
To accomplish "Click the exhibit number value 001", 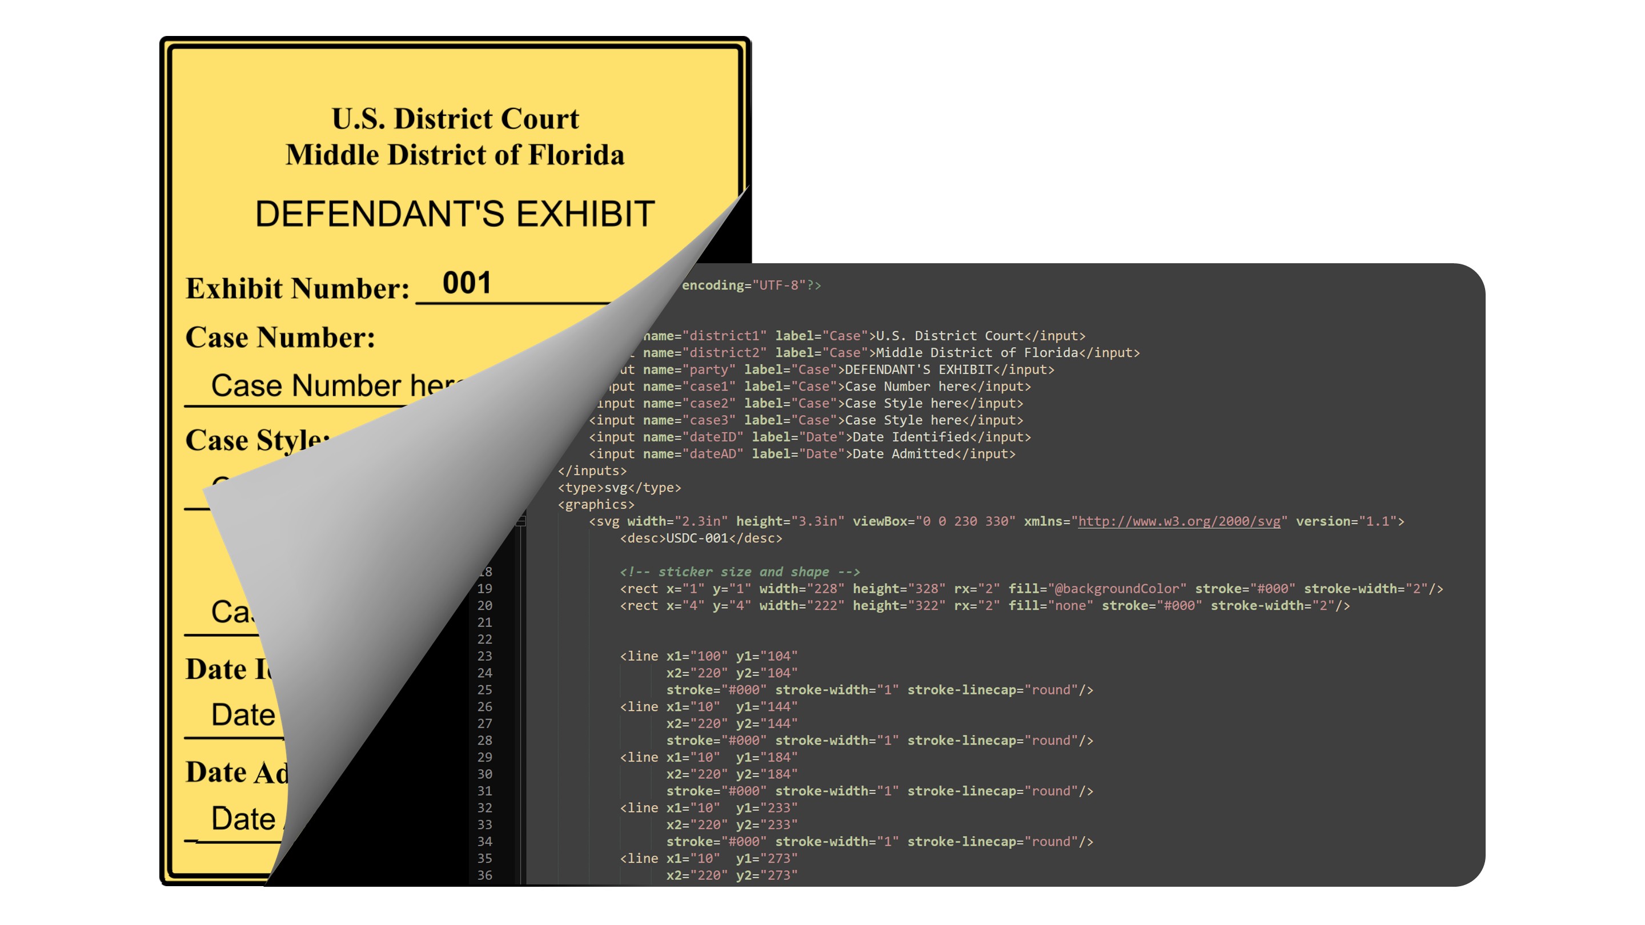I will click(467, 283).
